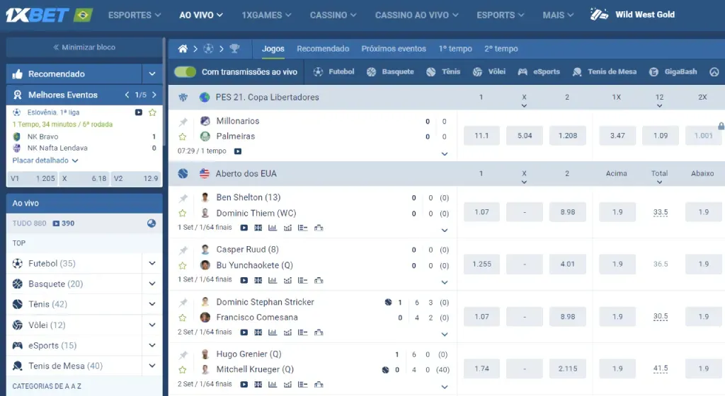Open live video for Millonarios vs Palmeiras
Image resolution: width=725 pixels, height=396 pixels.
point(238,151)
